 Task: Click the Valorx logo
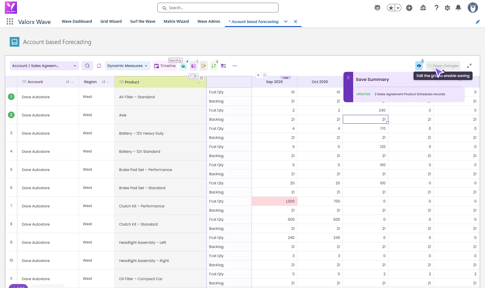(11, 8)
